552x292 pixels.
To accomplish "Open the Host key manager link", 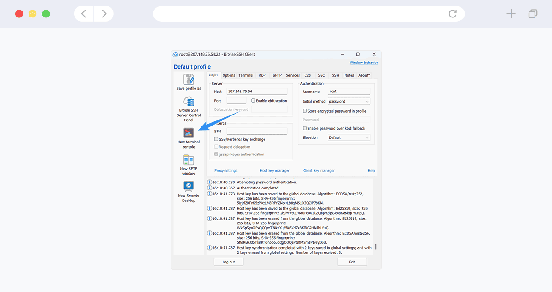I will point(275,171).
